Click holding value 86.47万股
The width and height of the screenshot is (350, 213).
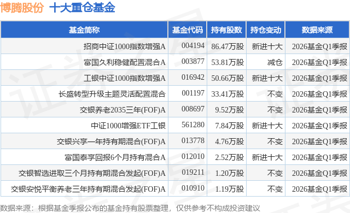[227, 46]
